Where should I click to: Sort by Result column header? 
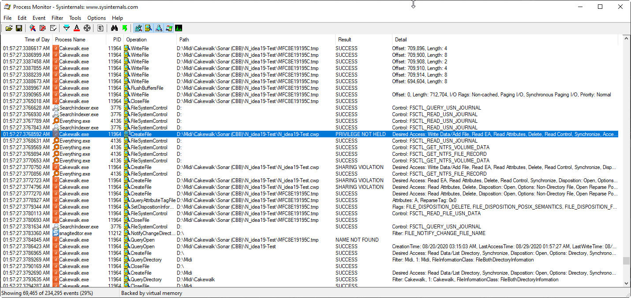363,40
